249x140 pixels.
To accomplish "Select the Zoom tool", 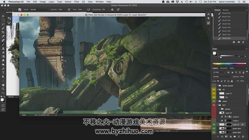I will (3, 89).
